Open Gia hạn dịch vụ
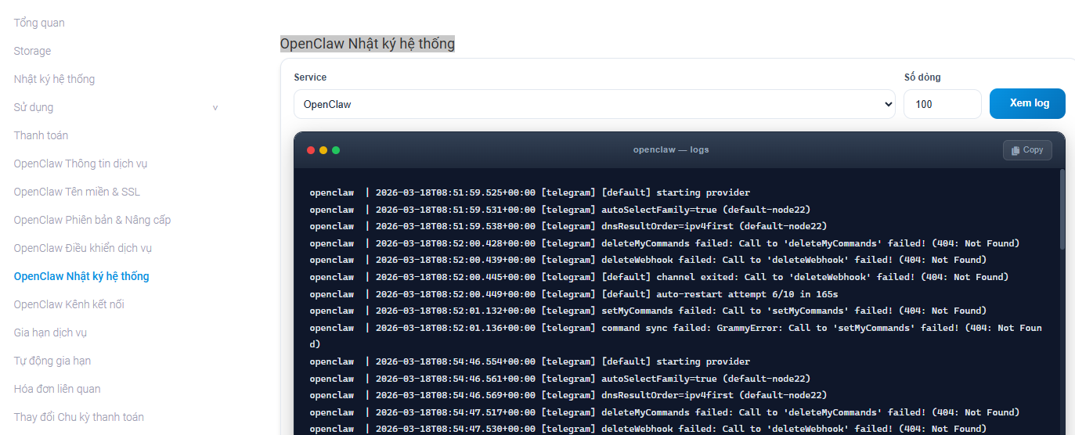The height and width of the screenshot is (435, 1075). [x=50, y=333]
